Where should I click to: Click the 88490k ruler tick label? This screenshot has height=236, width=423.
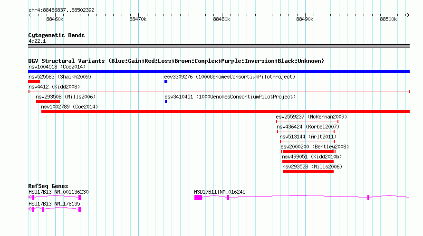(305, 19)
